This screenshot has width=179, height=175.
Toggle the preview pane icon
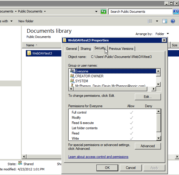[x=165, y=21]
